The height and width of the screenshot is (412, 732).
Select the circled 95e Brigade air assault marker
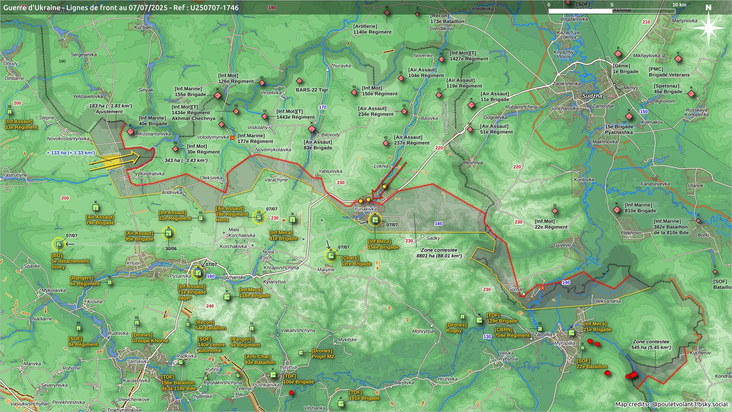pos(168,233)
